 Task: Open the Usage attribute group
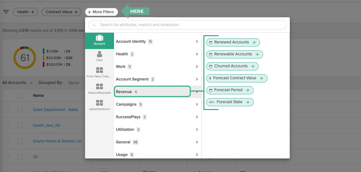[158, 154]
